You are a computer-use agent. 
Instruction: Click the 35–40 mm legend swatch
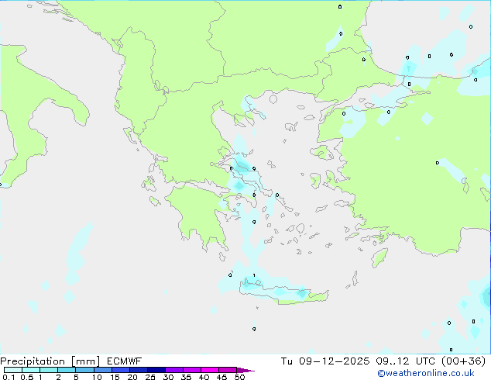tap(192, 370)
